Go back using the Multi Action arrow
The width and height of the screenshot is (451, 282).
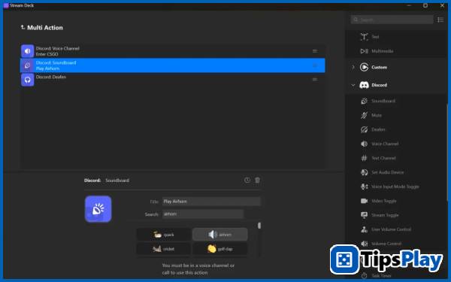23,27
